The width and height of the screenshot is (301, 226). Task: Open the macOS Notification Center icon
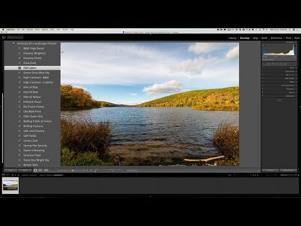click(x=297, y=30)
